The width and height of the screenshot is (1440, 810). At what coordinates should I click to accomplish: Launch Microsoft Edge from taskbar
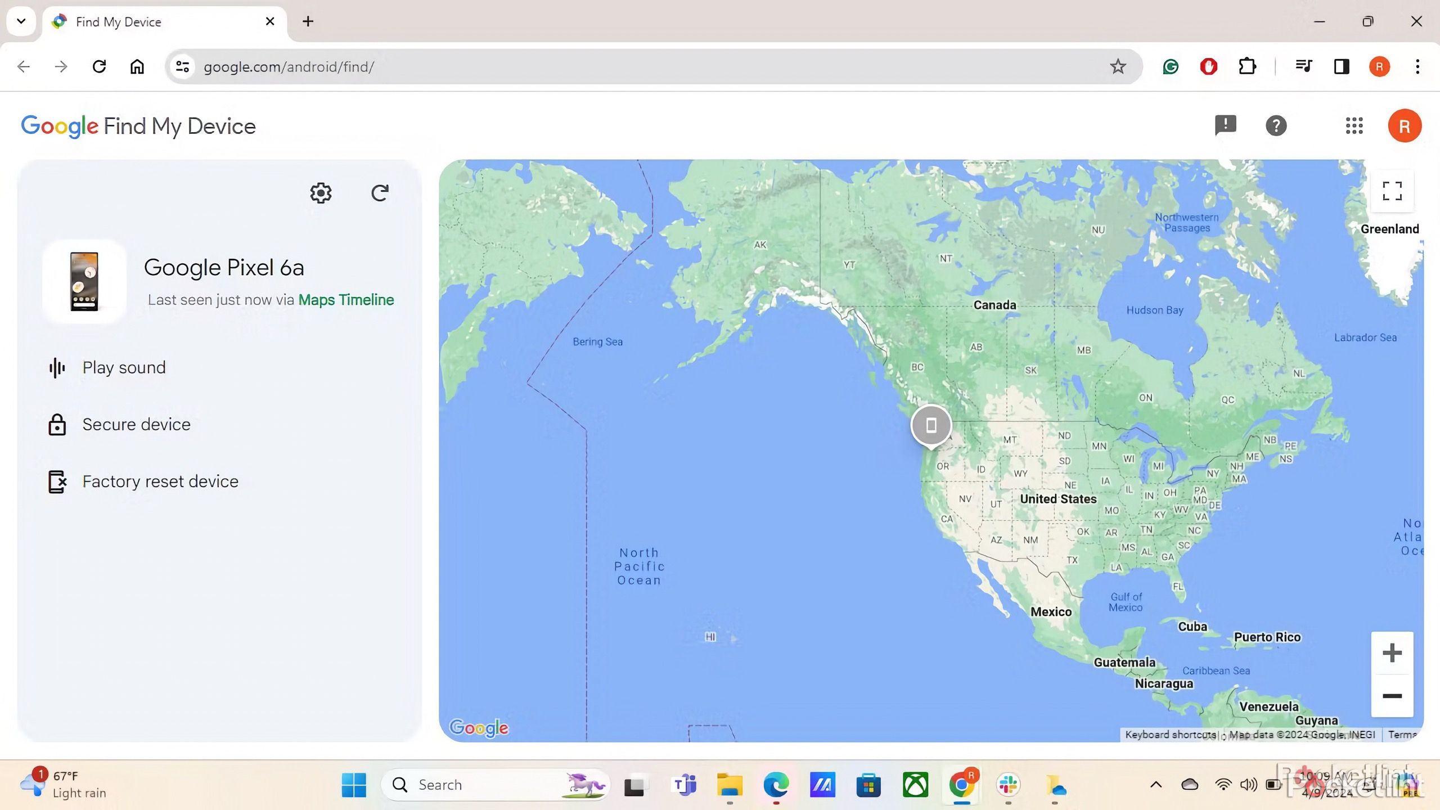coord(776,785)
